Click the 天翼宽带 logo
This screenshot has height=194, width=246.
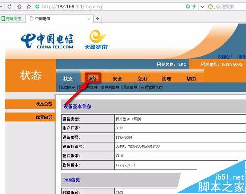click(x=96, y=40)
